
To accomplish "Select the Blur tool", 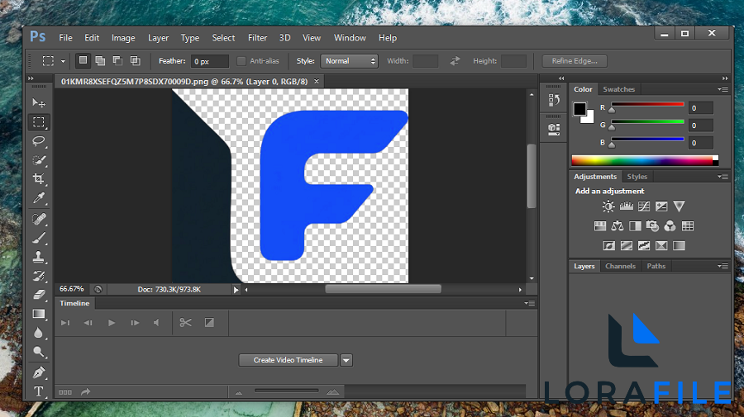I will (x=39, y=333).
